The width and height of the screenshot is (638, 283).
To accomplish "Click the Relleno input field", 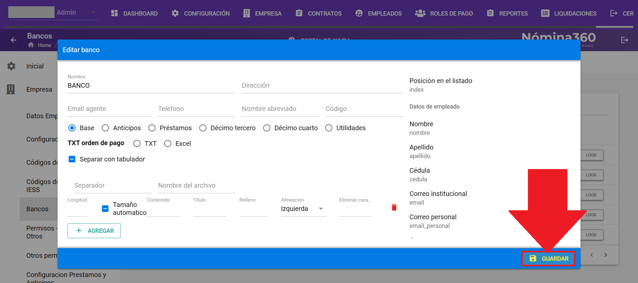I will click(x=253, y=209).
